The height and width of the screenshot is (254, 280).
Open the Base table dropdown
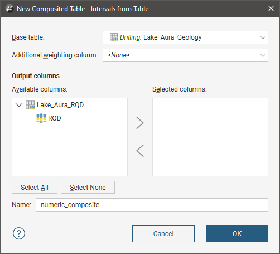pos(185,37)
